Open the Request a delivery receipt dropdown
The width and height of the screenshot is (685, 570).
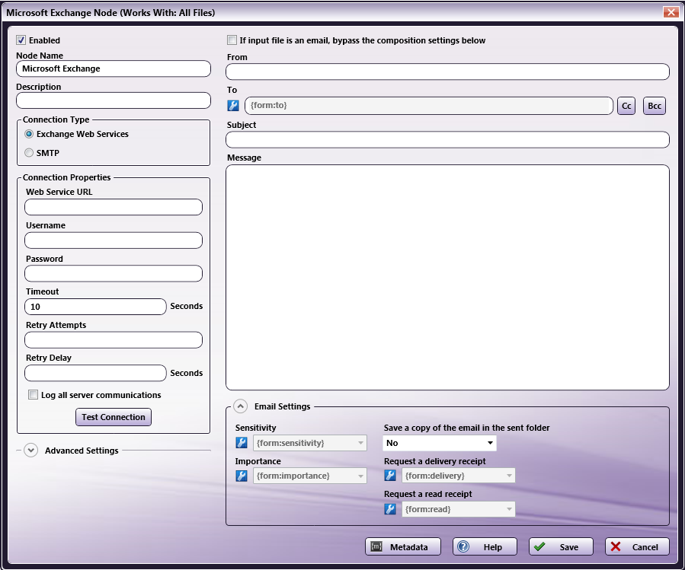[x=458, y=476]
